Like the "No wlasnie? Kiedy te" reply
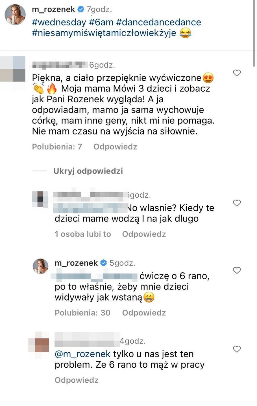257x406 pixels. pos(237,203)
